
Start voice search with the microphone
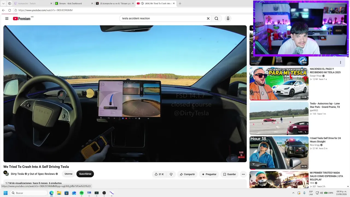coord(228,19)
